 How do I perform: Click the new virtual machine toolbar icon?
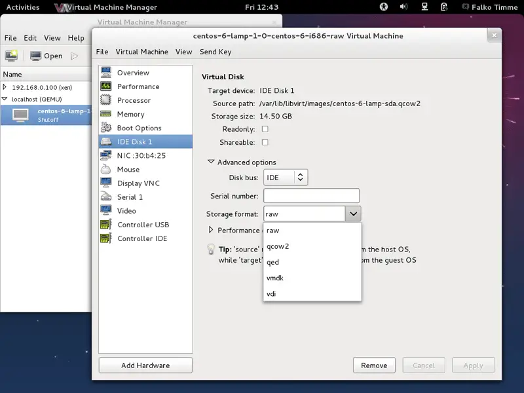pos(11,56)
